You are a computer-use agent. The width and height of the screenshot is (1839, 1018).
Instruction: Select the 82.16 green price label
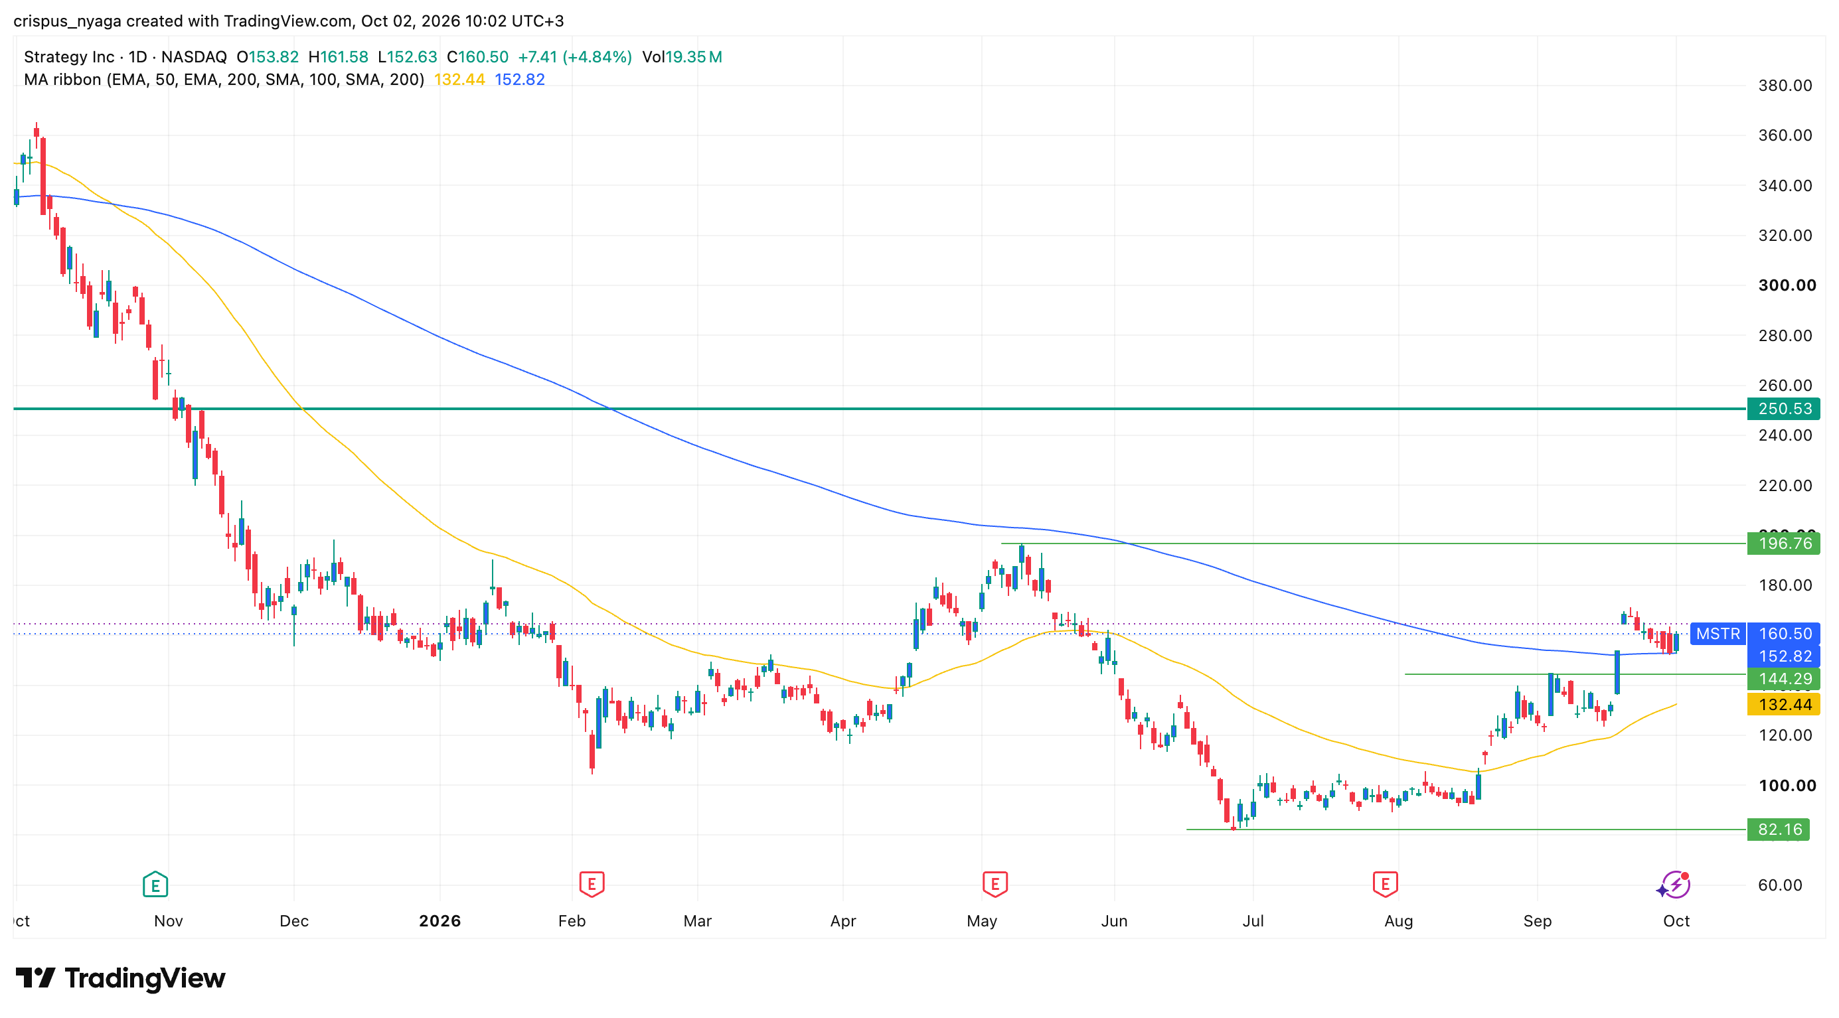click(x=1778, y=830)
